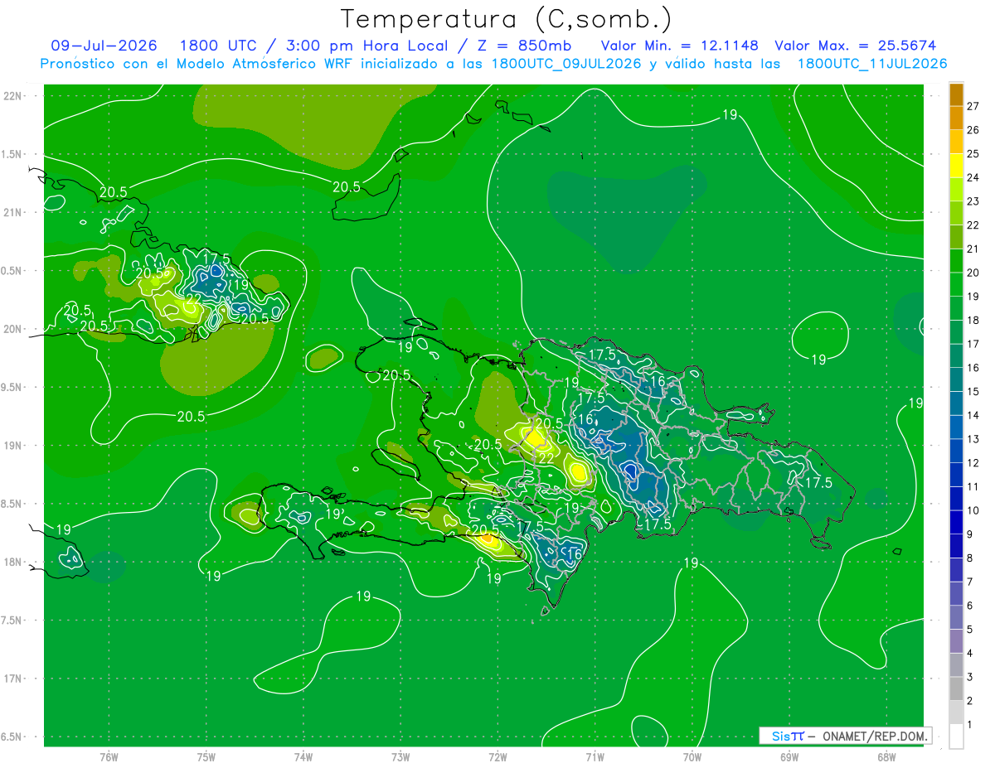Click the legend value '8'
The height and width of the screenshot is (768, 995).
point(970,558)
